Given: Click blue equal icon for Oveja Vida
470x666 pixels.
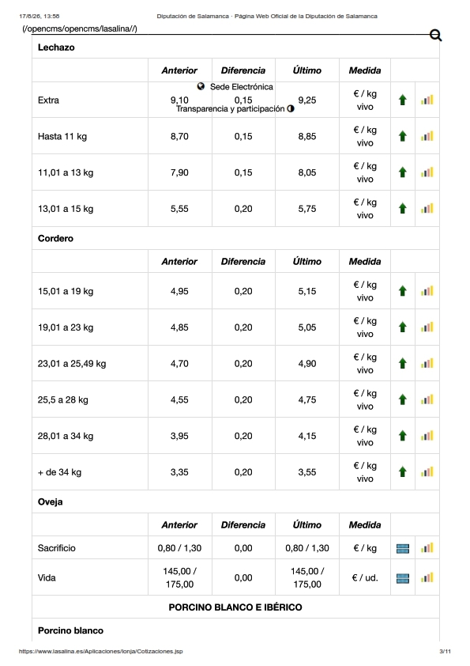Looking at the screenshot, I should (403, 578).
